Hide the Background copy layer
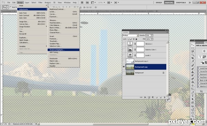Screen dimensions: 207x126 [124, 67]
